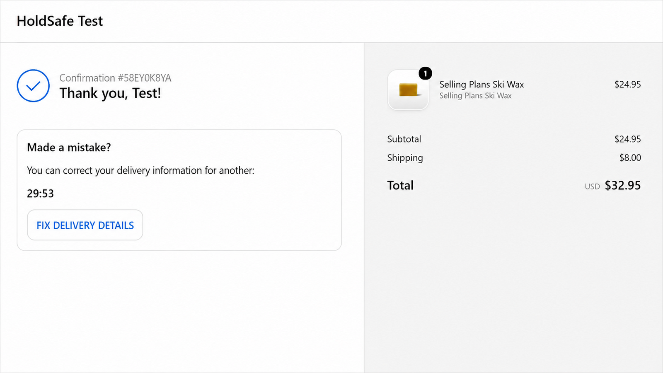Click the Thank you, Test! heading
Viewport: 663px width, 373px height.
(x=110, y=93)
